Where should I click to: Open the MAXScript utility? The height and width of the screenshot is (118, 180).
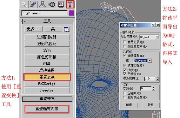[x=47, y=84]
